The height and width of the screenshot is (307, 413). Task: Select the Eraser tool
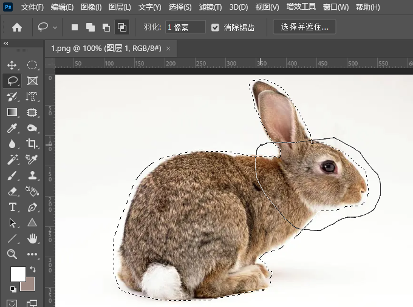pos(12,191)
